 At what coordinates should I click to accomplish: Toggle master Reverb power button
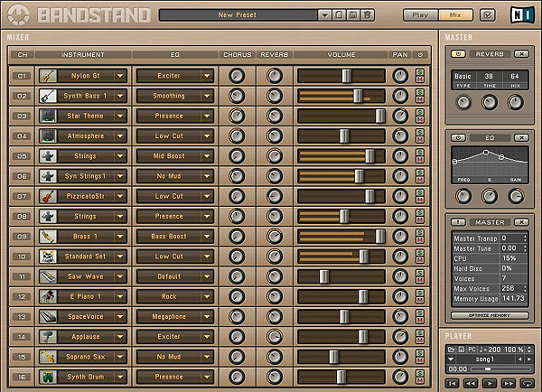(458, 54)
